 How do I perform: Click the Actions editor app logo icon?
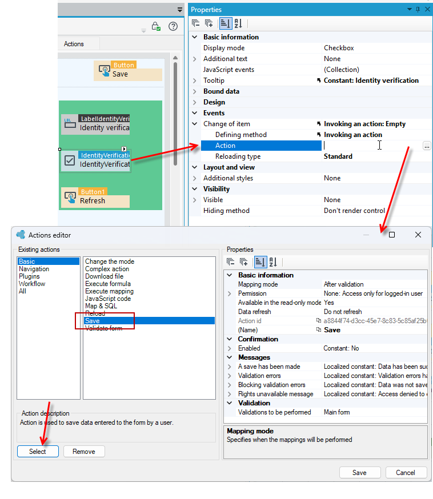(21, 235)
